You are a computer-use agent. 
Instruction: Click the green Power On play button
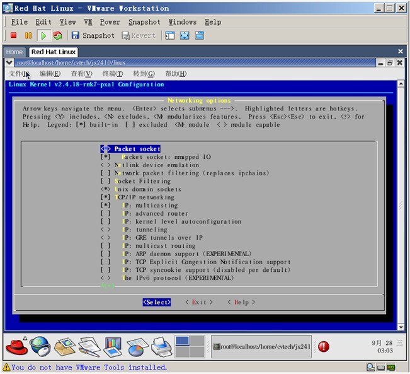(43, 36)
